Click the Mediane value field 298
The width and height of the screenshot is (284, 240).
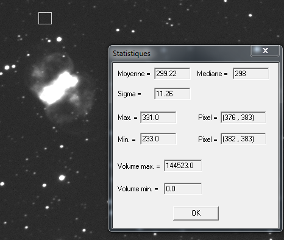250,74
